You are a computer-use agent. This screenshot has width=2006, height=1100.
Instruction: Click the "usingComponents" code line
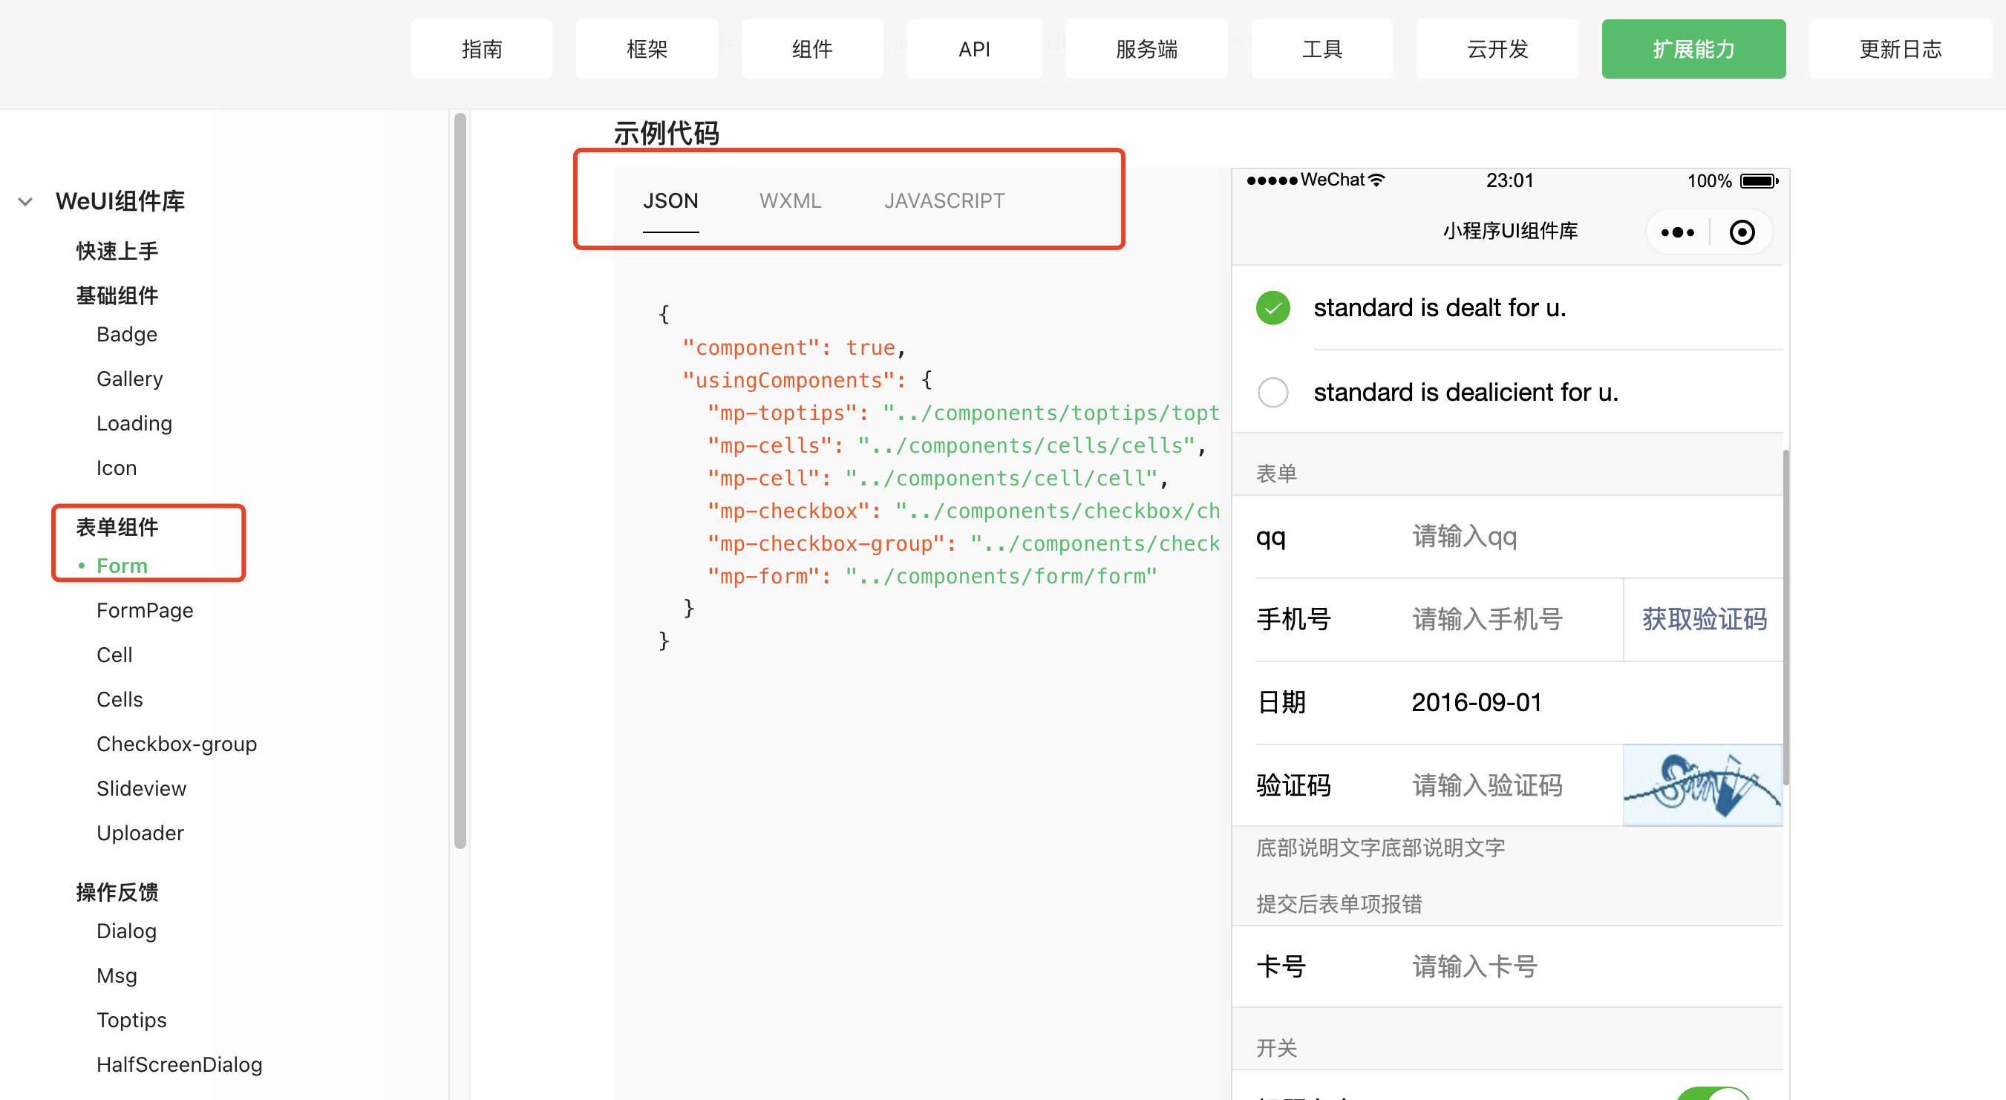pyautogui.click(x=807, y=380)
